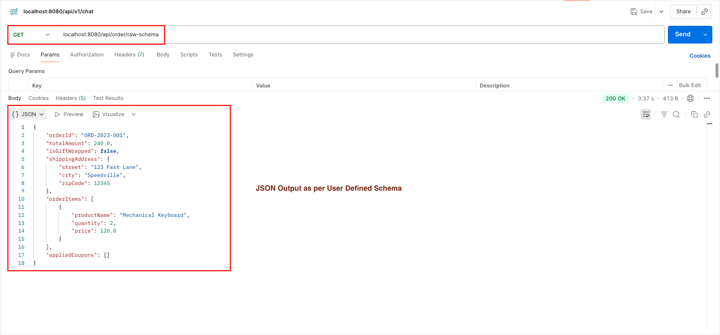
Task: Click the filter response icon
Action: [664, 114]
